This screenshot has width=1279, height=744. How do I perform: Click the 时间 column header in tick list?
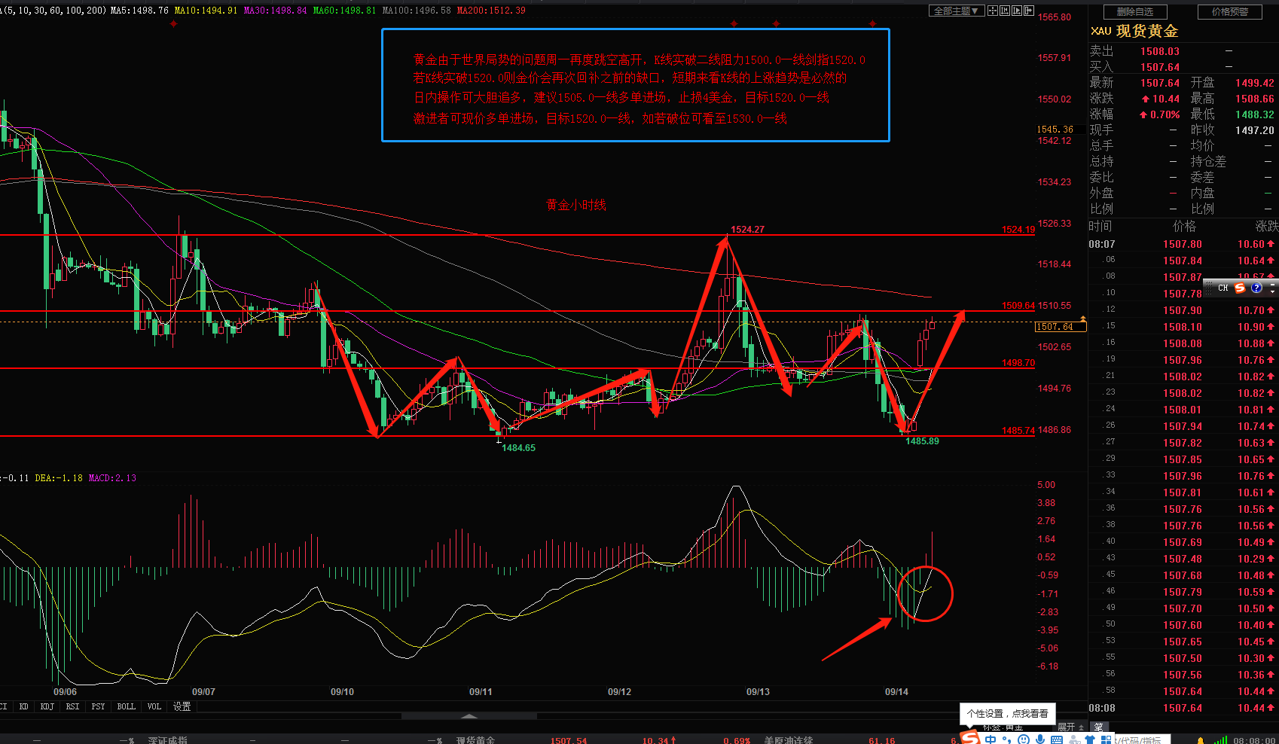click(x=1100, y=226)
